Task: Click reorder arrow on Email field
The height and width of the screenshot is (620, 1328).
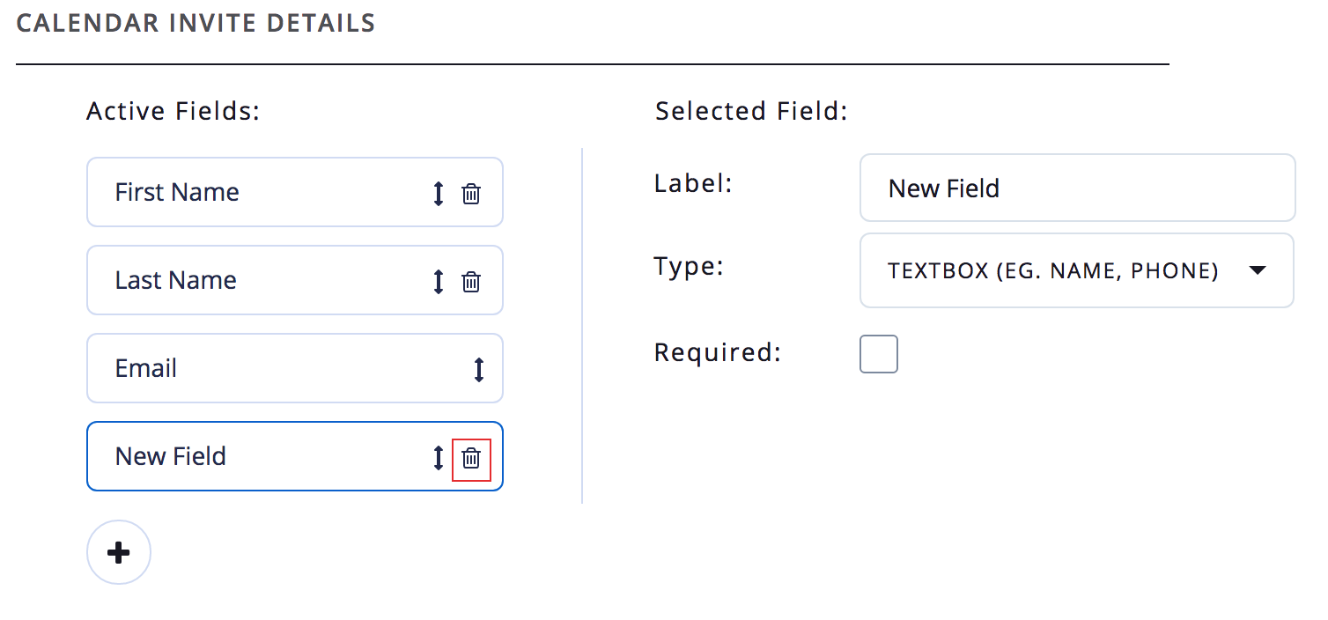Action: point(479,369)
